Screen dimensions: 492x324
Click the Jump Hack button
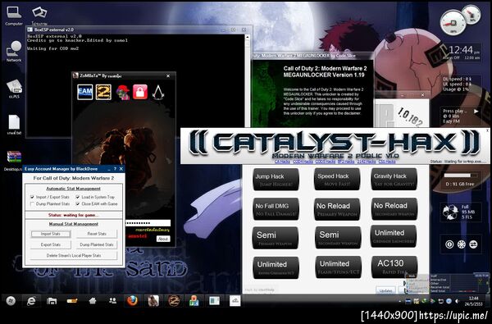click(276, 180)
